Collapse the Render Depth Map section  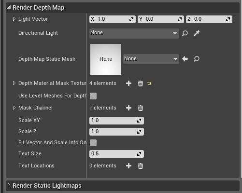9,7
